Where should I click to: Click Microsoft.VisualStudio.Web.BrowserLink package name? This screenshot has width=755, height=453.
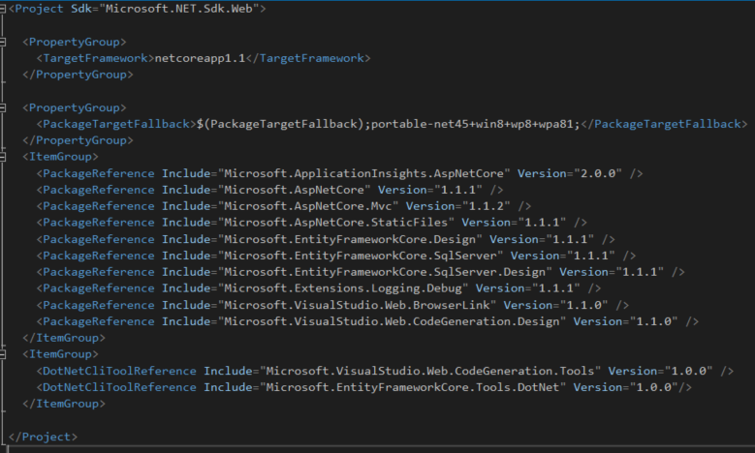pos(357,305)
